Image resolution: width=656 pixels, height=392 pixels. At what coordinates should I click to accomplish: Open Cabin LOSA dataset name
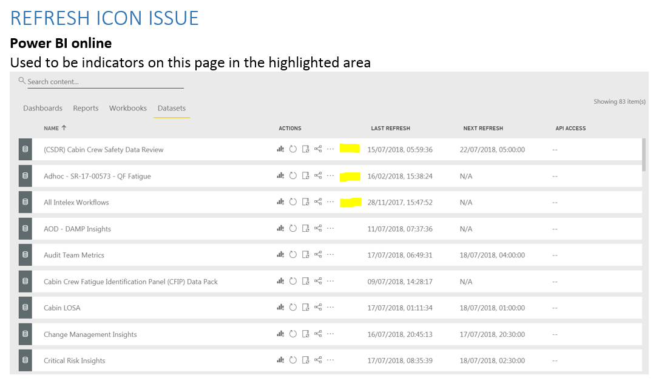click(x=62, y=308)
